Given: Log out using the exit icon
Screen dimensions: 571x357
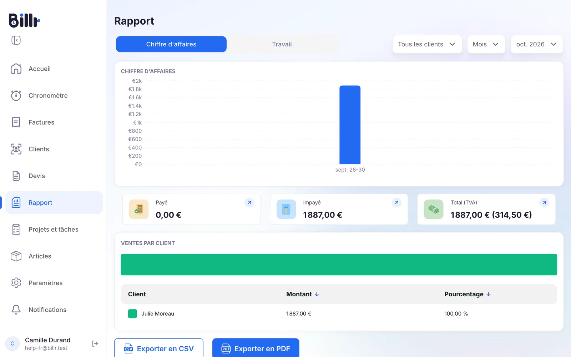Looking at the screenshot, I should coord(95,343).
